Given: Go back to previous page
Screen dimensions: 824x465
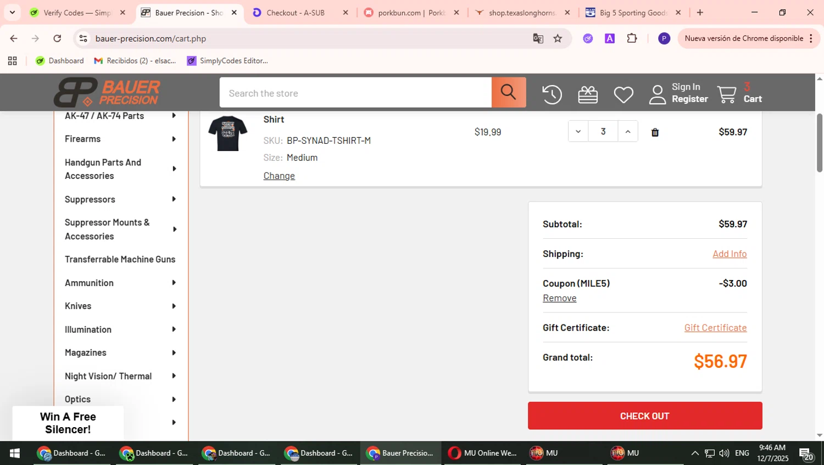Looking at the screenshot, I should pos(14,38).
